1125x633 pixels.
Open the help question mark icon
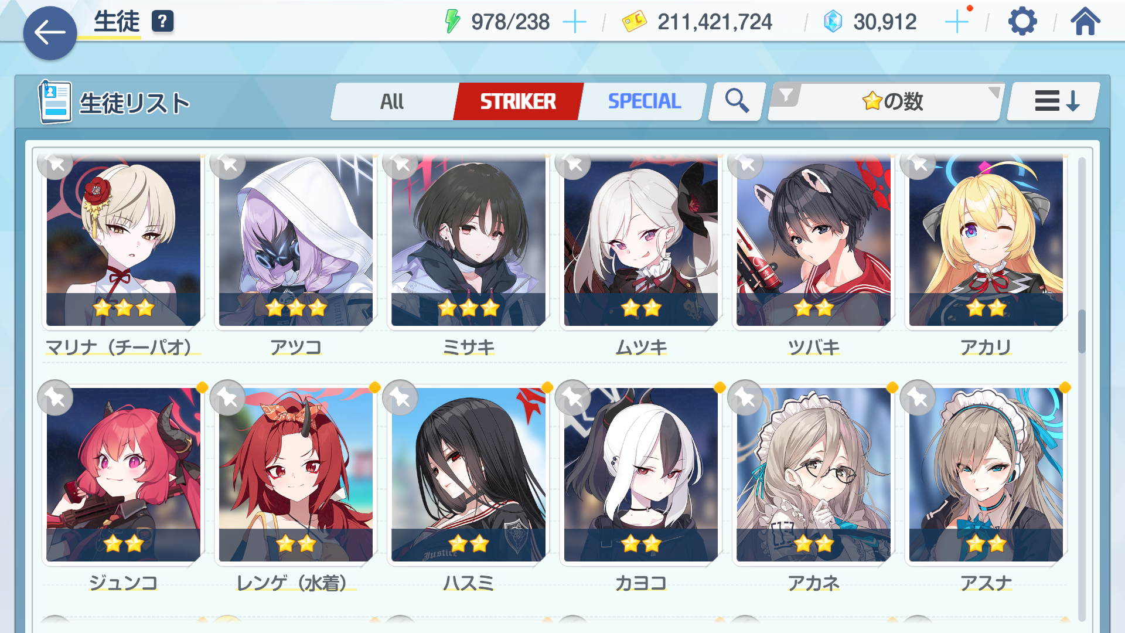pyautogui.click(x=162, y=22)
